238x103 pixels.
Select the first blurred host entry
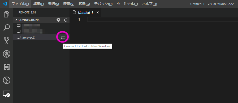click(x=41, y=26)
